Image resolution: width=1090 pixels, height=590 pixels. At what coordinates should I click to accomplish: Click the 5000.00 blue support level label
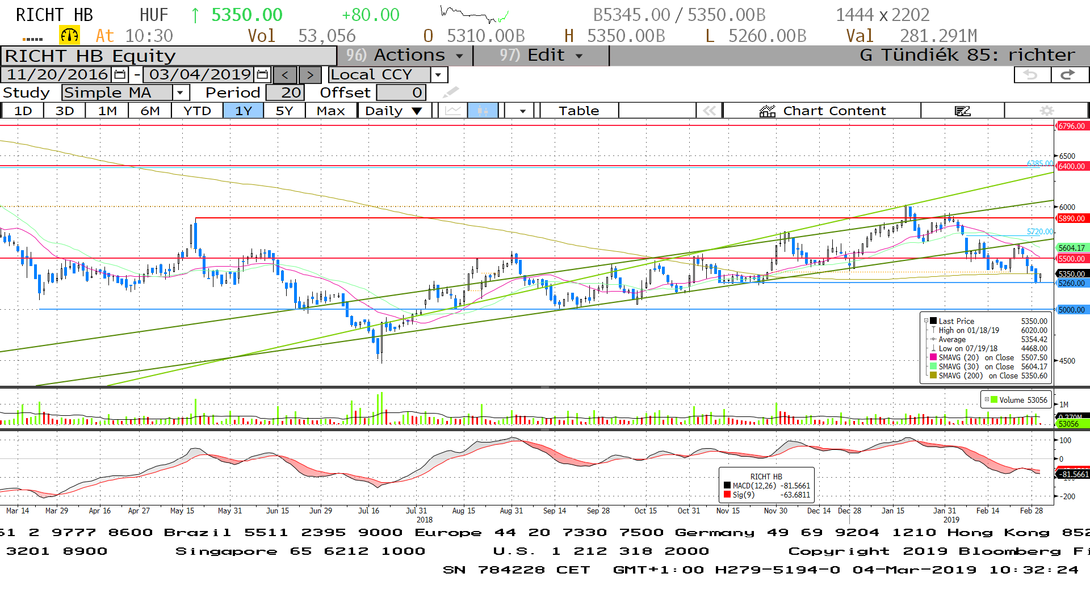point(1072,310)
